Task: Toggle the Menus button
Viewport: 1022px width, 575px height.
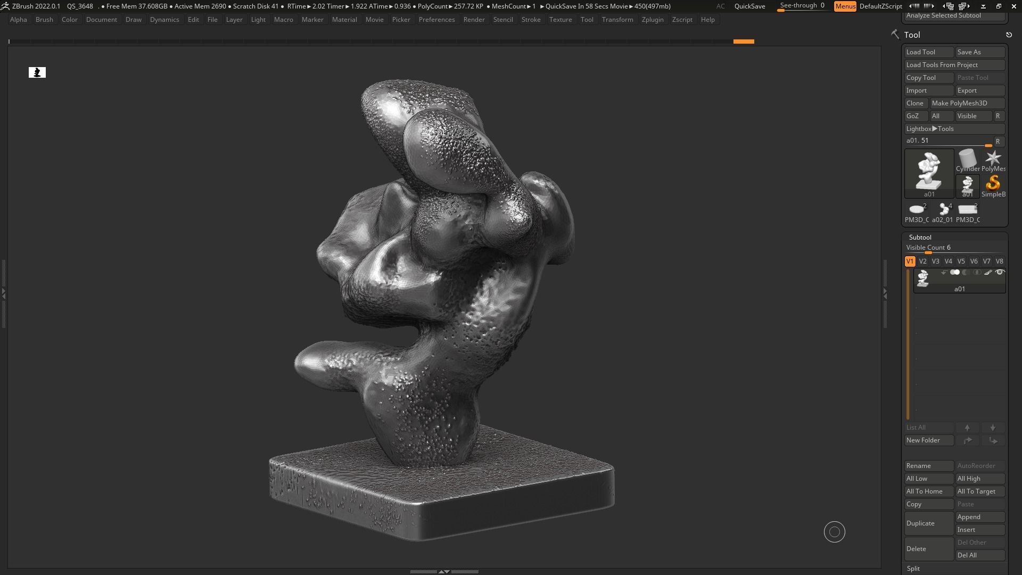Action: tap(845, 6)
